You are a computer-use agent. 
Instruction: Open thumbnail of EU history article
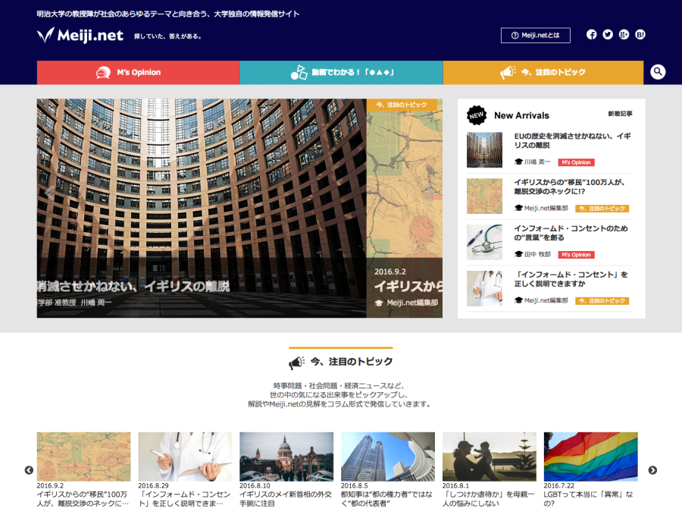(x=484, y=149)
